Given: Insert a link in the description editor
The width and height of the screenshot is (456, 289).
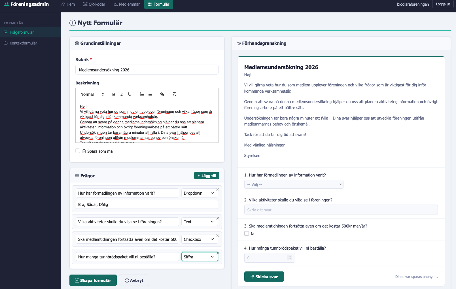Looking at the screenshot, I should tap(162, 94).
